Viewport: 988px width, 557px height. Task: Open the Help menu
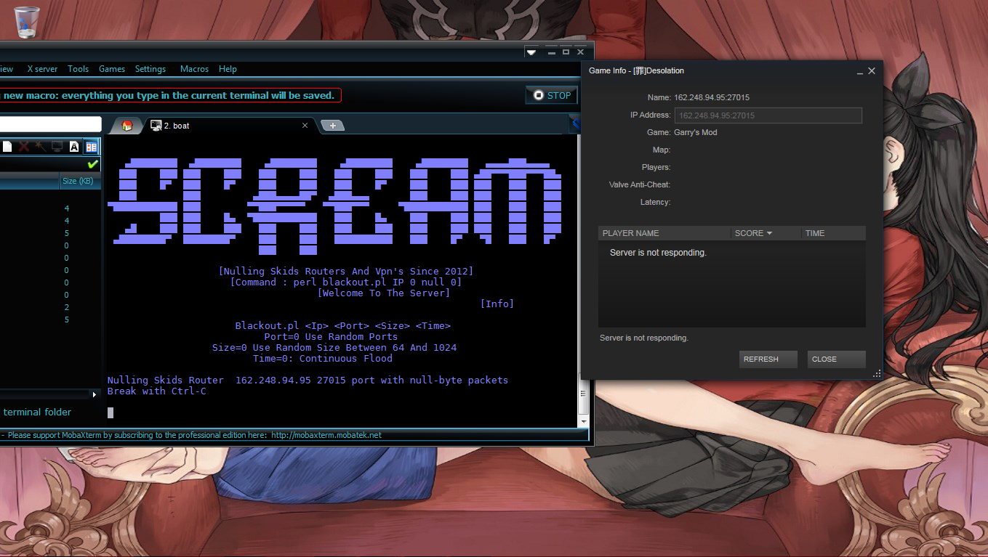pos(228,69)
